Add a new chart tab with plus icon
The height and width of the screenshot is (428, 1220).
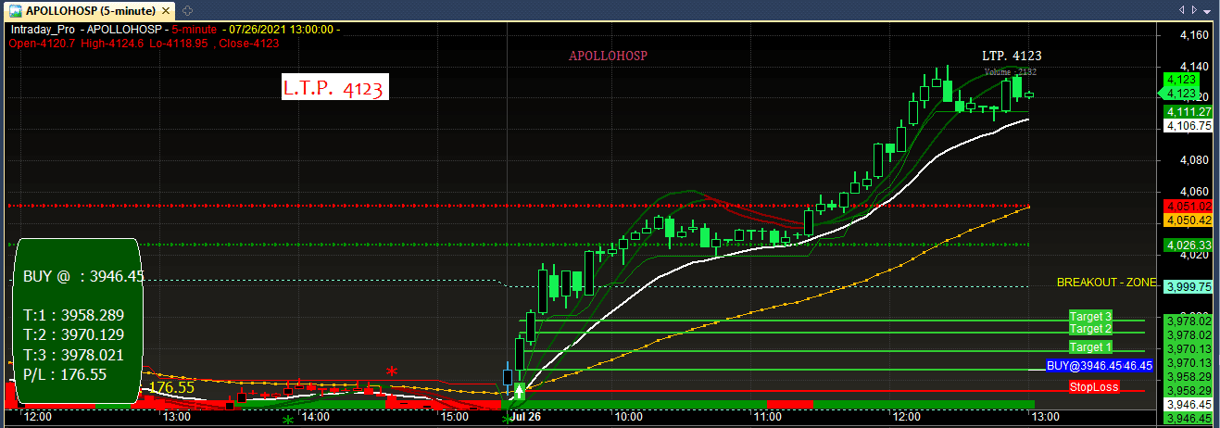coord(187,10)
